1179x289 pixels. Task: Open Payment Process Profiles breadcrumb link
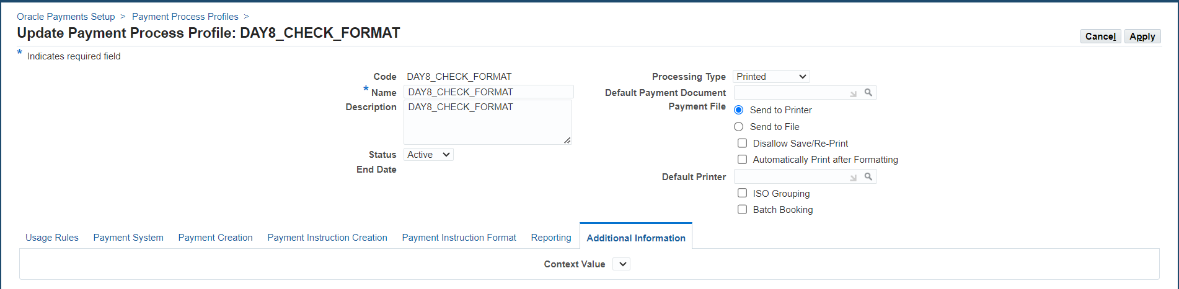(x=185, y=17)
